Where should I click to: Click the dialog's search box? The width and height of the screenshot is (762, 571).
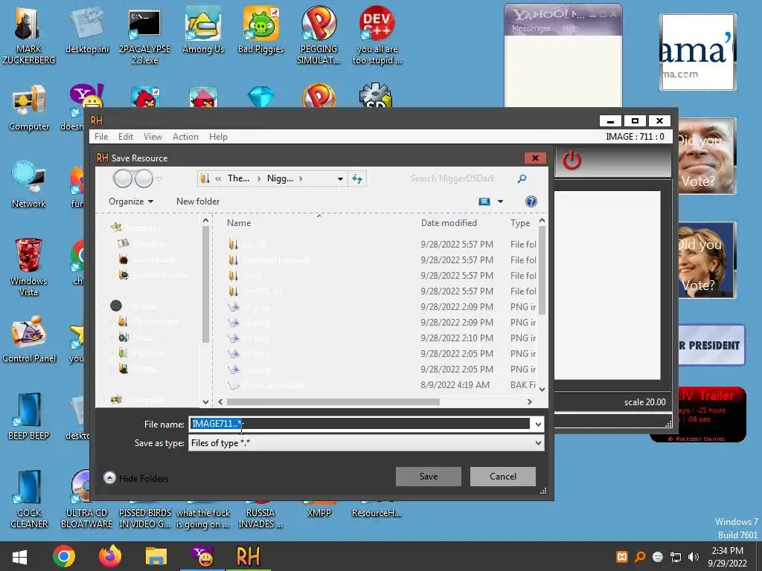tap(459, 178)
